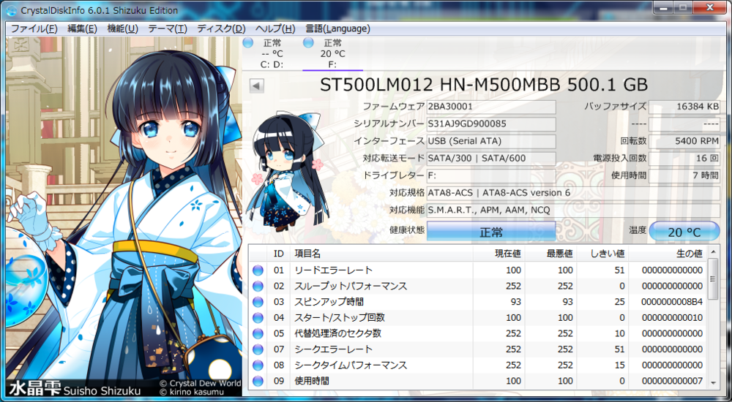Click the buffer size field 16384 KB
Image resolution: width=732 pixels, height=402 pixels.
[684, 107]
